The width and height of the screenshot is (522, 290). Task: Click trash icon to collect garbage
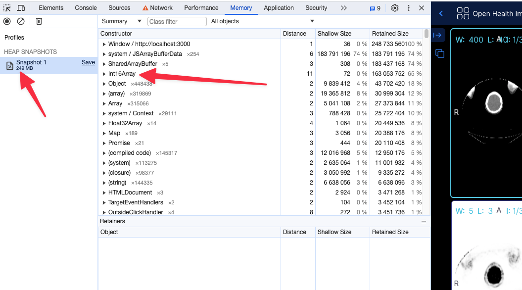point(39,21)
